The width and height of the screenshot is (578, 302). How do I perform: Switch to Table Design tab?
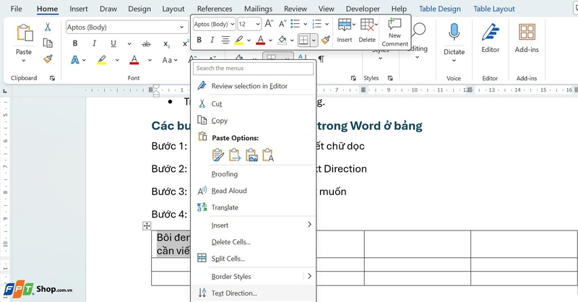[x=440, y=9]
